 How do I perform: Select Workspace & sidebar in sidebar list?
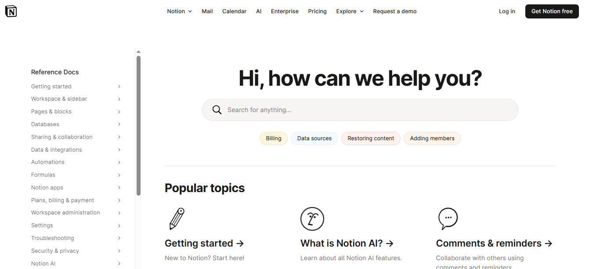(x=59, y=99)
